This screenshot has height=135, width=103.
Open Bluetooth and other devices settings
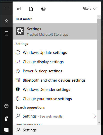(x=55, y=80)
